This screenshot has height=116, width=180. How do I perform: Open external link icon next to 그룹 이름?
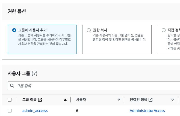(40, 100)
